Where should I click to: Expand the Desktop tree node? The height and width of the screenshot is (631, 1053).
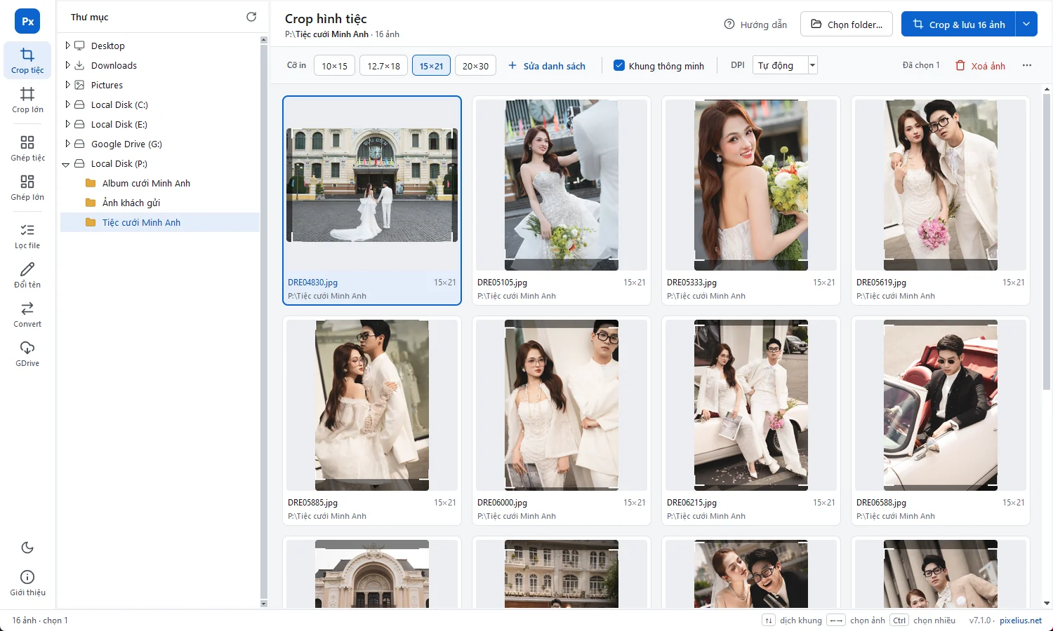(67, 45)
